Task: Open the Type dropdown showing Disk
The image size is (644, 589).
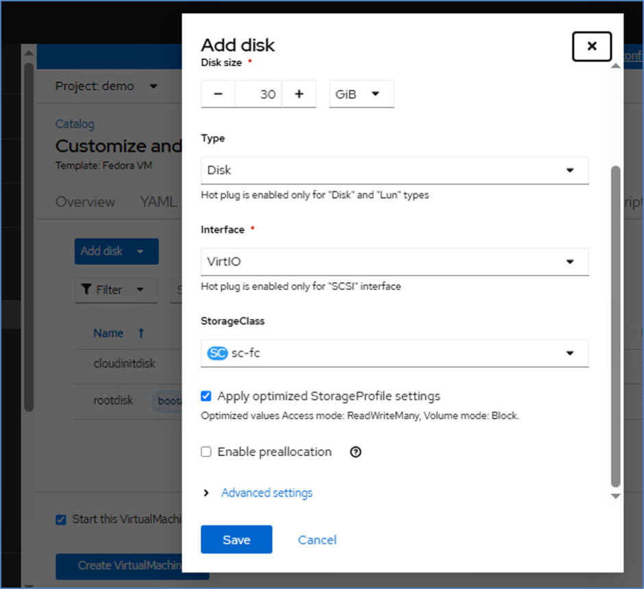Action: tap(394, 171)
